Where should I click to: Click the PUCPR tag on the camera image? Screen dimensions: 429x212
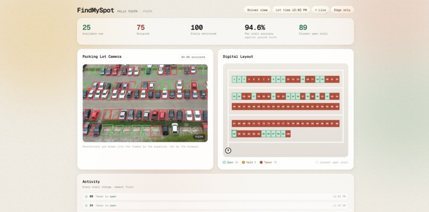(x=199, y=137)
